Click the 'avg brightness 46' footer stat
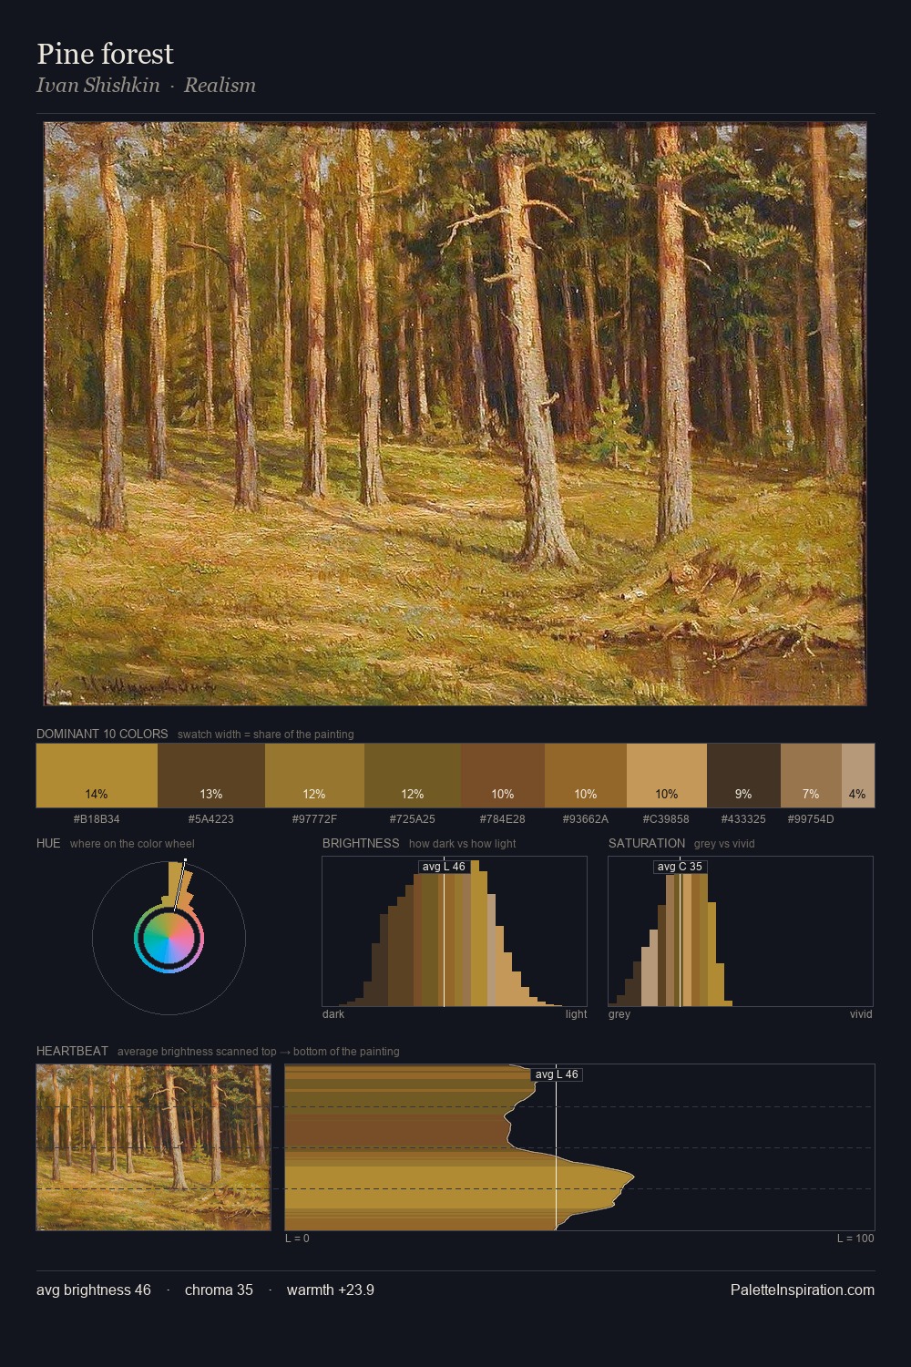Screen dimensions: 911x1367 [94, 1290]
